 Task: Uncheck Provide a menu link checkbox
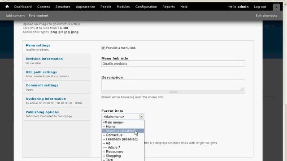click(x=103, y=48)
